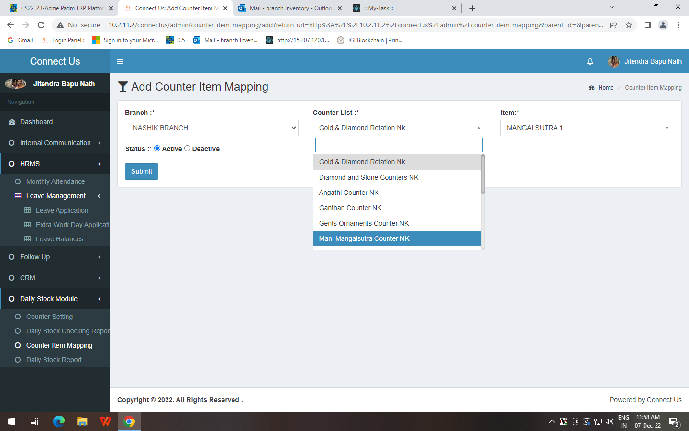689x431 pixels.
Task: Open Daily Stock Checking Report link
Action: point(67,331)
